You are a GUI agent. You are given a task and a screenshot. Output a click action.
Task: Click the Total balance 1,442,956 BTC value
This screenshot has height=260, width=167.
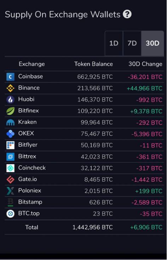pos(92,227)
